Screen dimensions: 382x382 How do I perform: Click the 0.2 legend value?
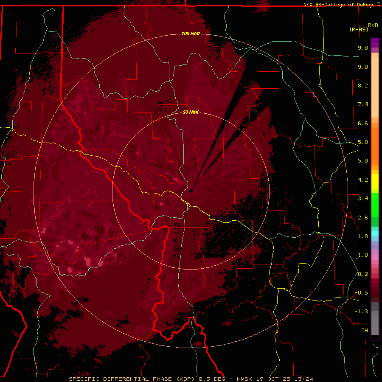click(x=363, y=274)
